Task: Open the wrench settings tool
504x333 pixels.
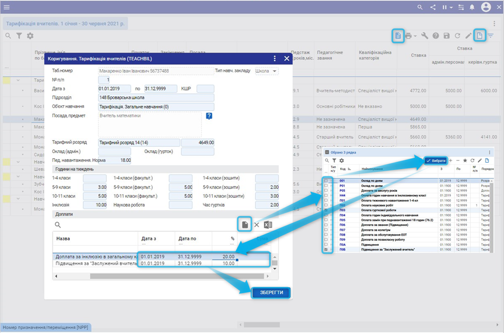Action: [x=425, y=36]
